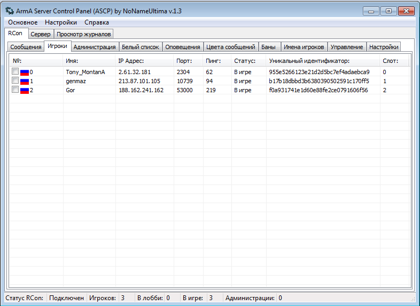
Task: Select the Игроки sub-tab
Action: click(x=57, y=46)
